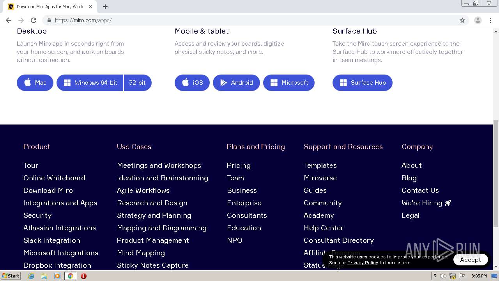Open the Legal link

[x=411, y=215]
